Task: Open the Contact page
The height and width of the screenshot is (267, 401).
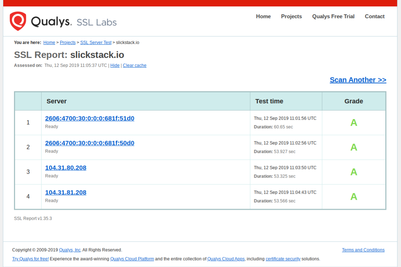Action: 374,16
